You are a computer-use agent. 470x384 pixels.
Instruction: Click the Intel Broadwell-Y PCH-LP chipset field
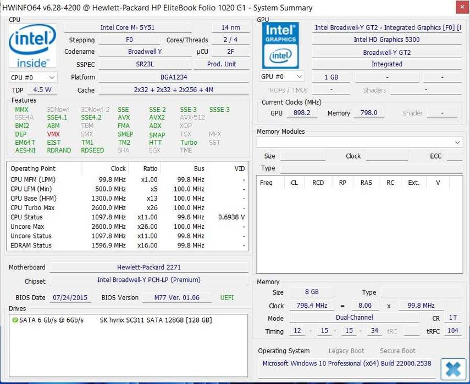pos(149,280)
